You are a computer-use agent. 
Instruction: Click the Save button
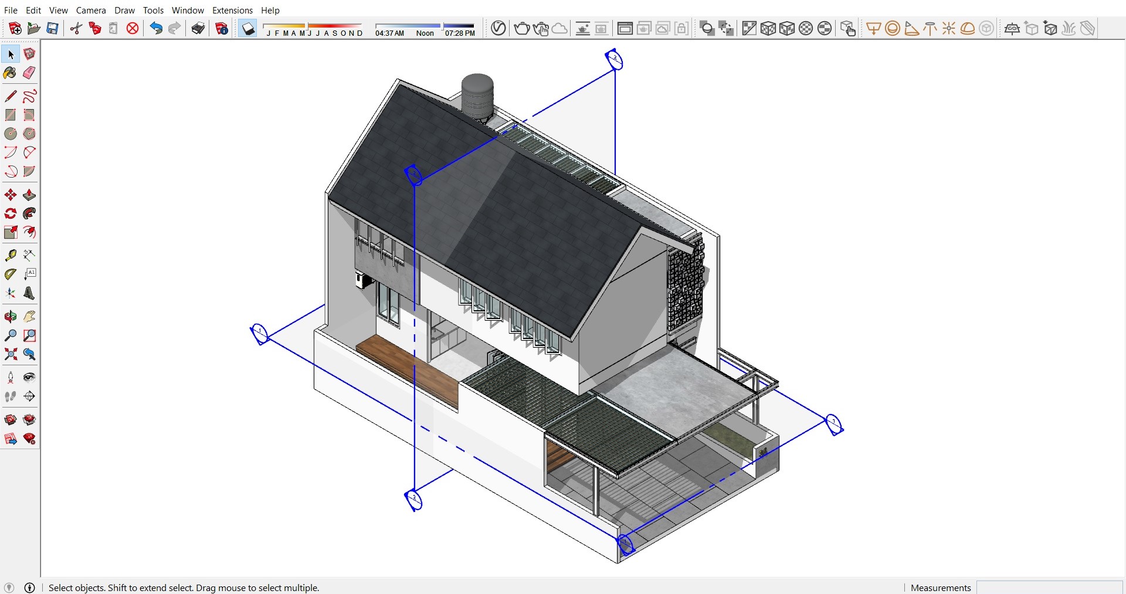52,28
